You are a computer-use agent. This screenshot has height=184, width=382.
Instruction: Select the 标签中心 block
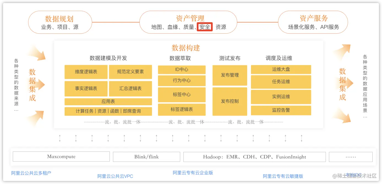[x=182, y=94]
